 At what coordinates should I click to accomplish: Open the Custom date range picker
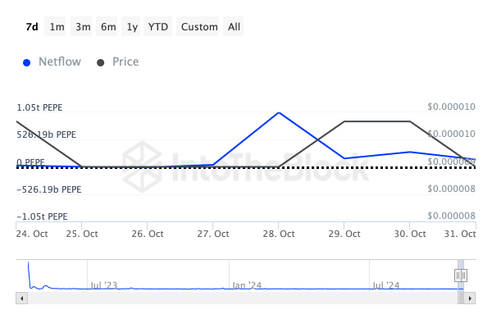pos(199,27)
